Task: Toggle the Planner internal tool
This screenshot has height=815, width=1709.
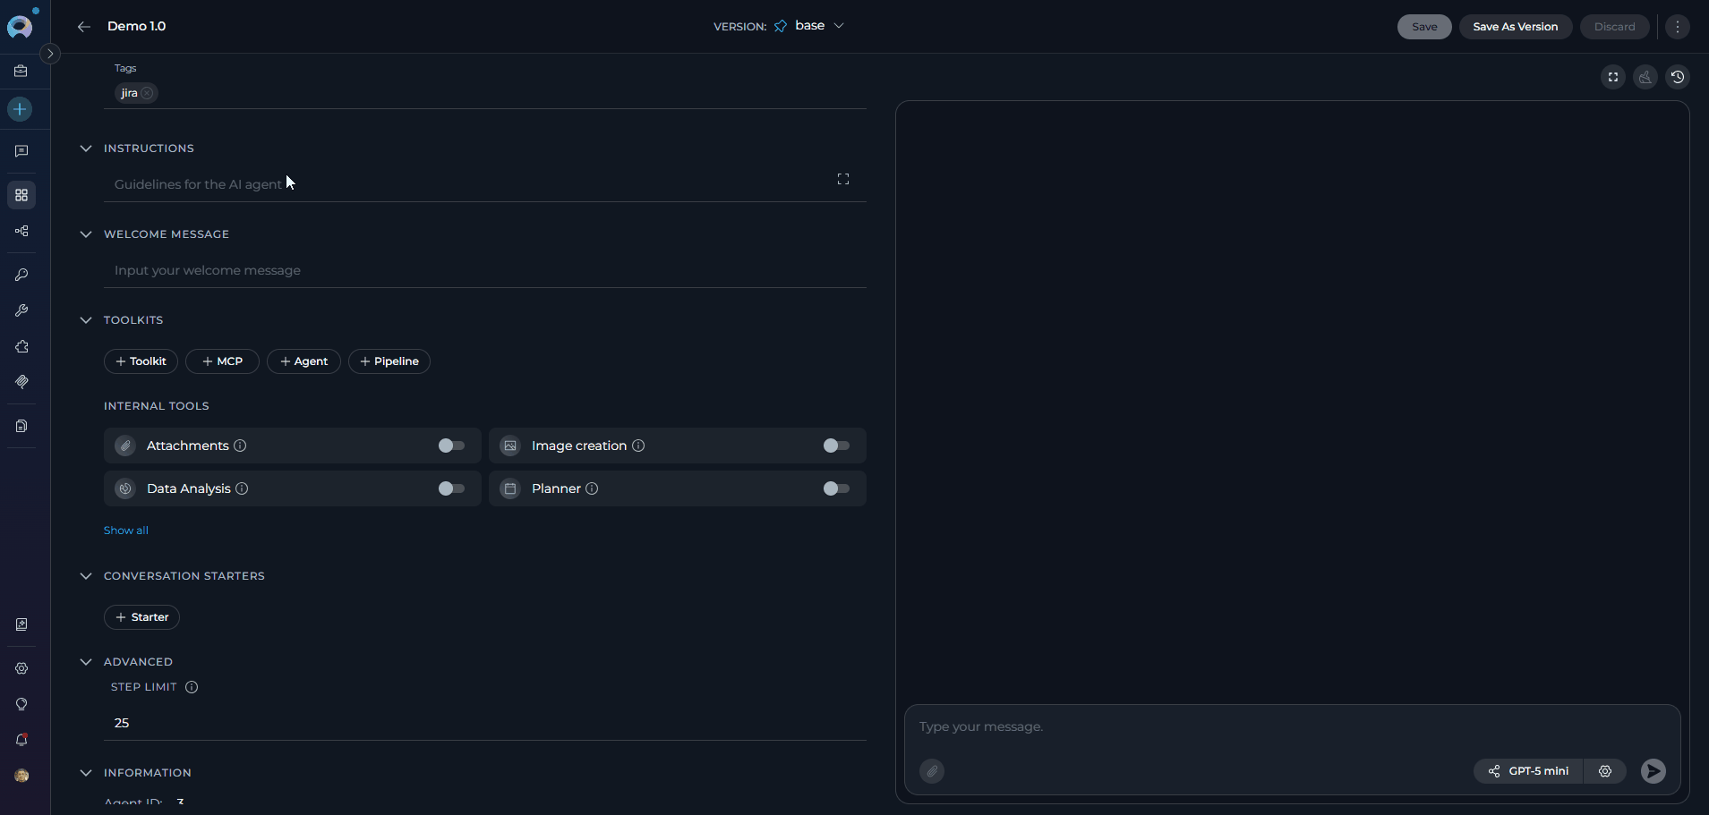Action: 836,488
